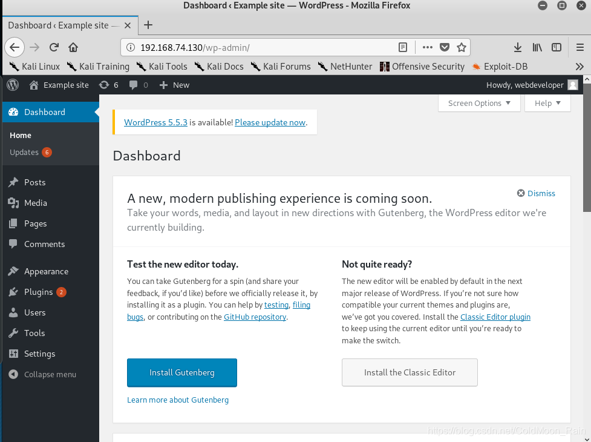Open the Firefox hamburger menu

pos(580,47)
